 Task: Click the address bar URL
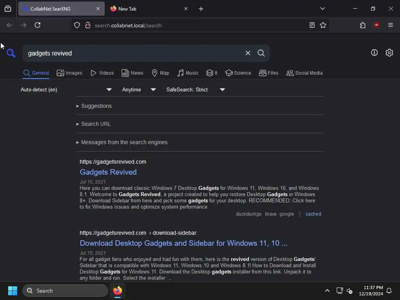click(128, 25)
